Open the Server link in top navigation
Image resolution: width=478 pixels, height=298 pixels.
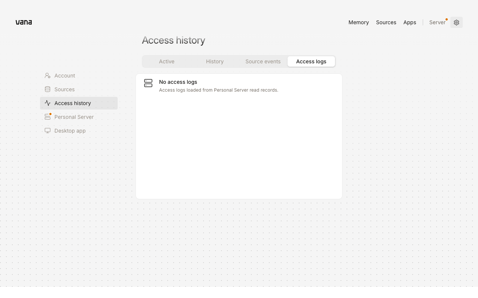[x=437, y=22]
